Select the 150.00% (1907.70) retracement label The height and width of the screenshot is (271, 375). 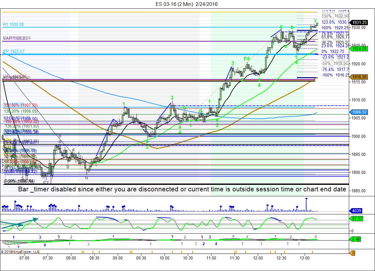click(21, 105)
